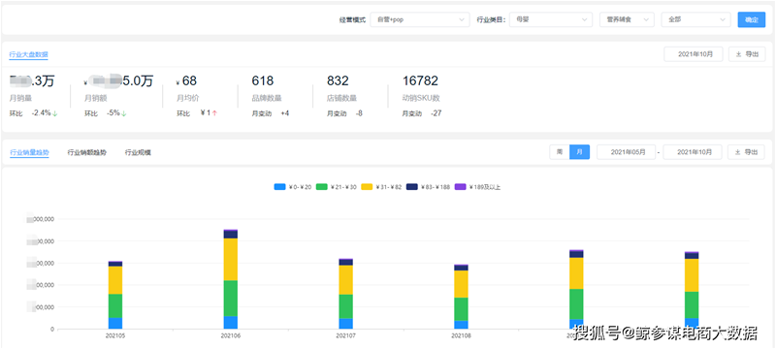776x349 pixels.
Task: Toggle the ¥21-¥30 green legend series
Action: click(338, 187)
